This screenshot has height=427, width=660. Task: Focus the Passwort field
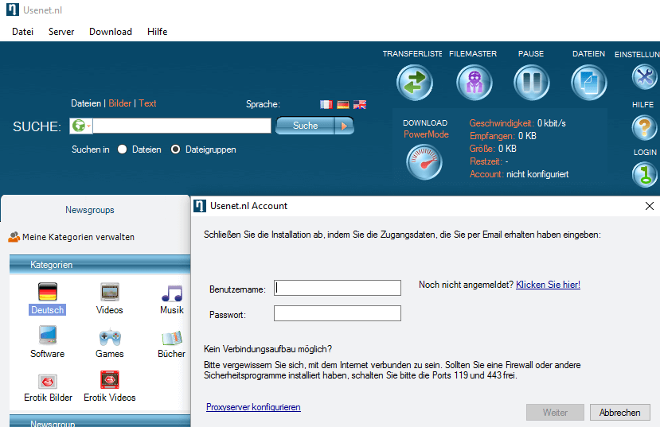pos(337,313)
